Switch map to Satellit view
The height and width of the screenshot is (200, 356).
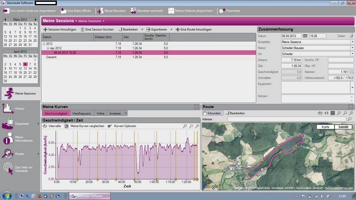343,127
